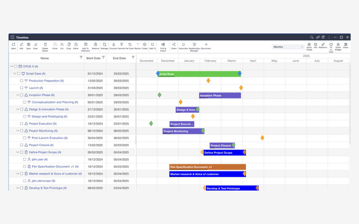Open the Start Date column filter
This screenshot has height=224, width=359.
point(103,57)
